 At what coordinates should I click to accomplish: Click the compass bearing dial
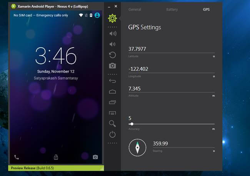(137, 148)
